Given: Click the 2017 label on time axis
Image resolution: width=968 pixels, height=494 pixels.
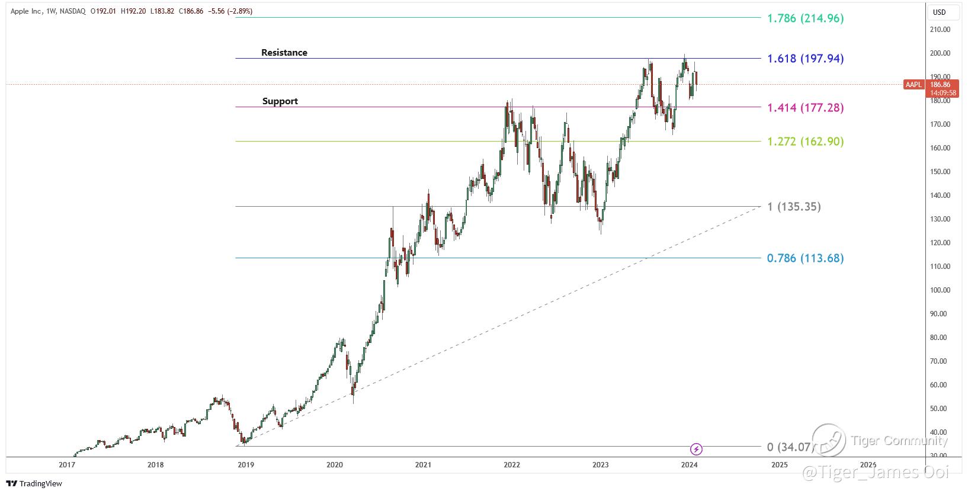Looking at the screenshot, I should (x=67, y=465).
